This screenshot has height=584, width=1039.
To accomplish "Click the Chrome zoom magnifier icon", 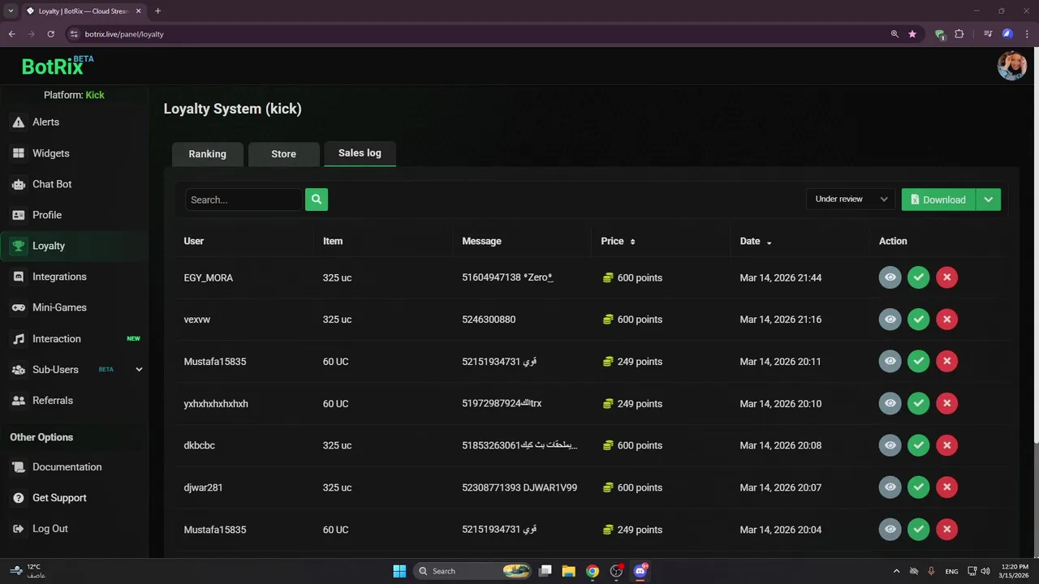I will [x=895, y=34].
